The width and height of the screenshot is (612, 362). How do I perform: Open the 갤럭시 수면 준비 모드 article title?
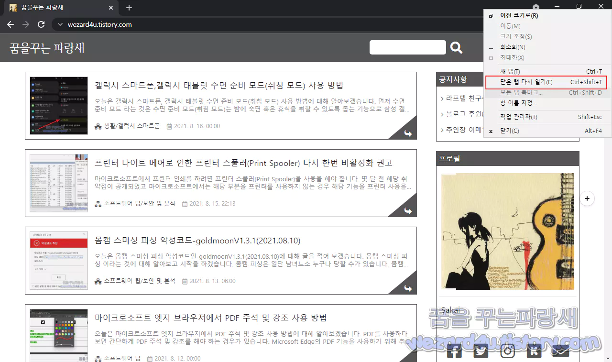point(219,86)
